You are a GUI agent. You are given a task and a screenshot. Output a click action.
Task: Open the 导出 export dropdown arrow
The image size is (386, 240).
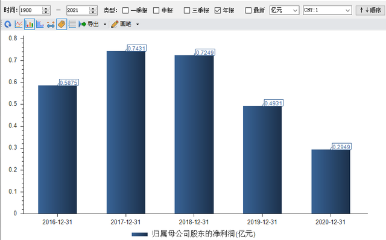(105, 24)
